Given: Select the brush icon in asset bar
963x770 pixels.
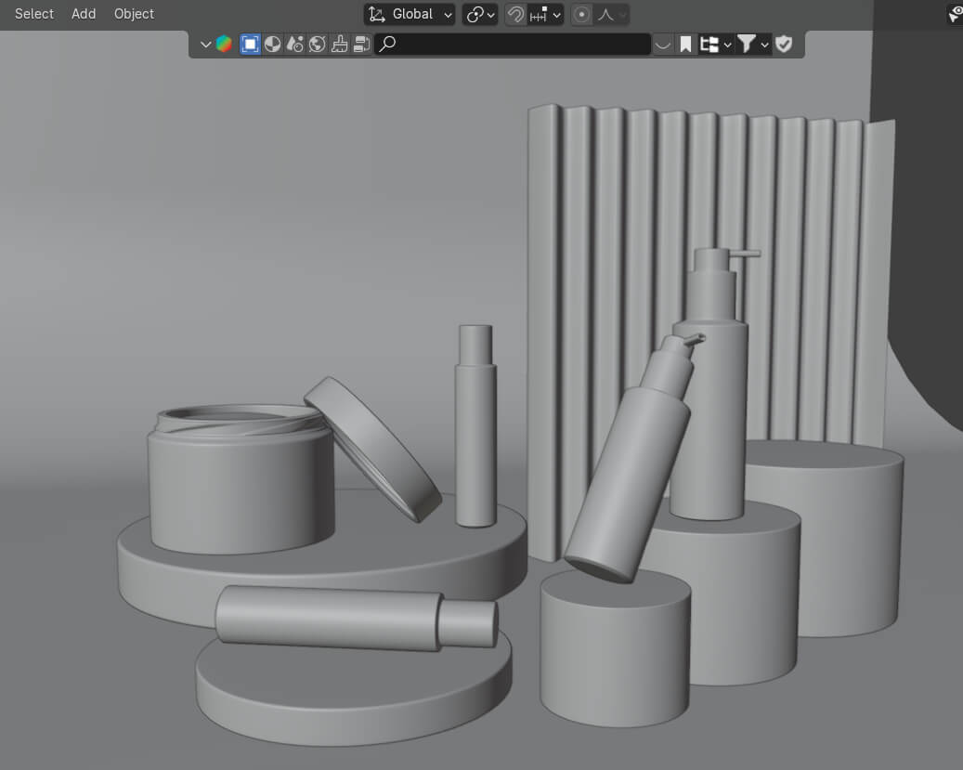Looking at the screenshot, I should [340, 45].
